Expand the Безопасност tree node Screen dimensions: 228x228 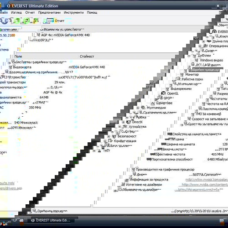[x=109, y=136]
